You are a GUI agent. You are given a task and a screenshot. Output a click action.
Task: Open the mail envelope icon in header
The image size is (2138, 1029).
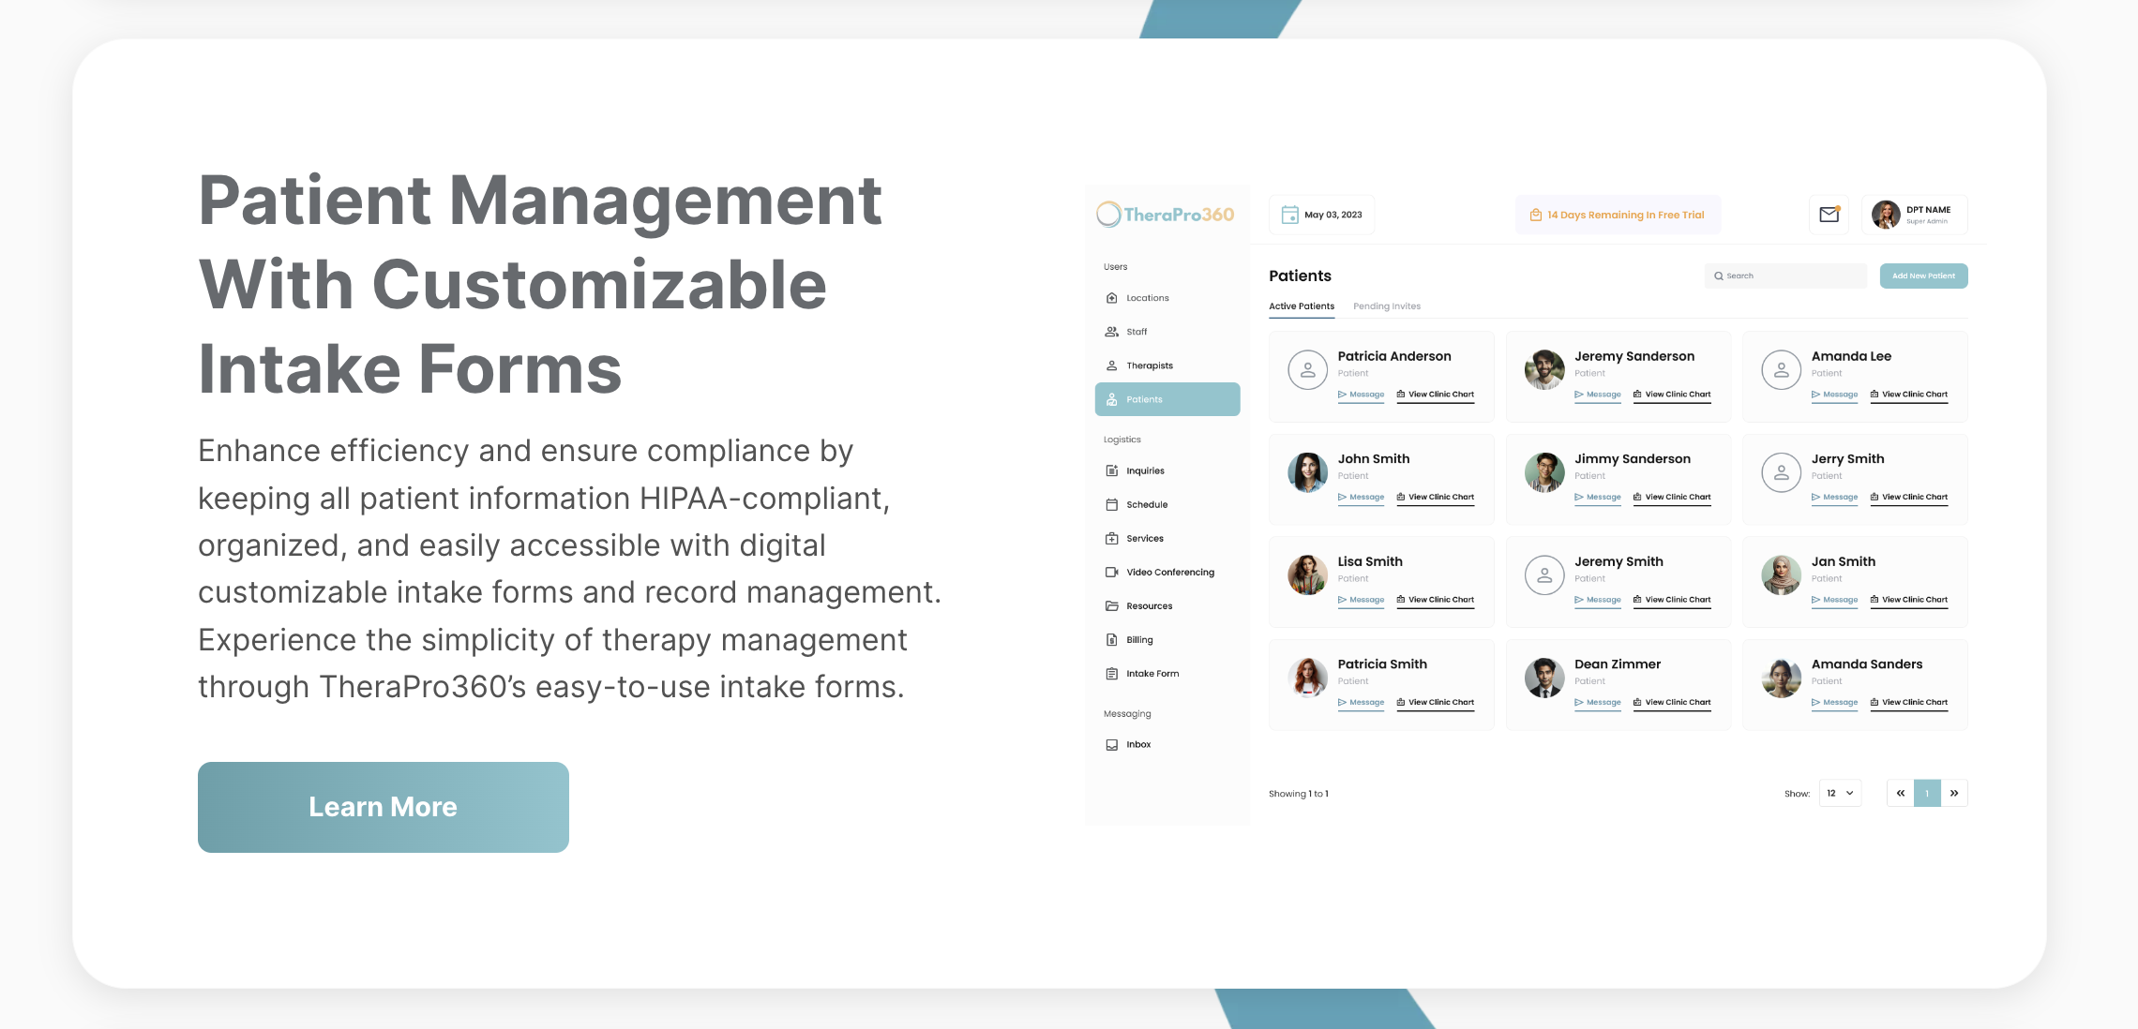1829,215
